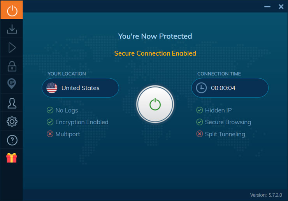288x201 pixels.
Task: Open help with the question mark icon
Action: pyautogui.click(x=12, y=140)
